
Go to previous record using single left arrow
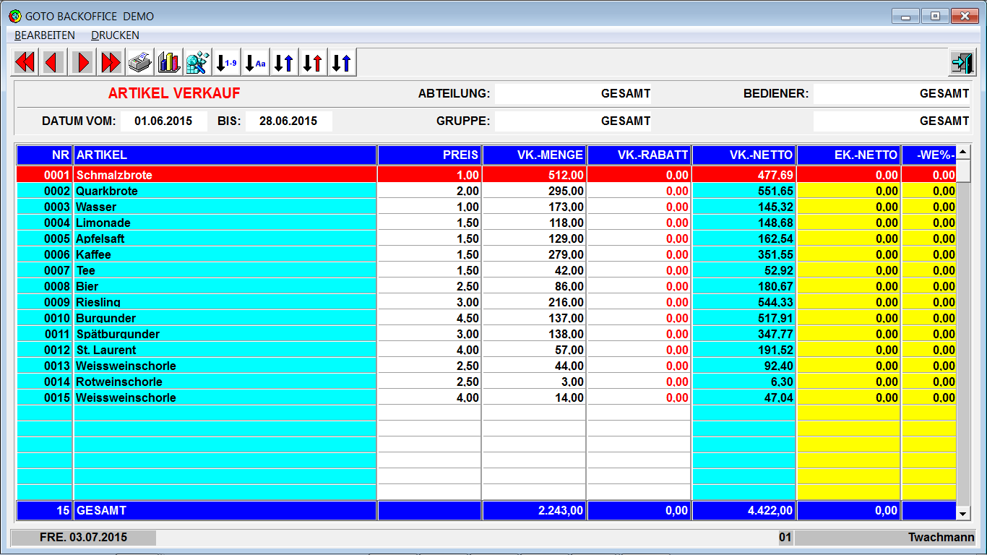tap(53, 63)
